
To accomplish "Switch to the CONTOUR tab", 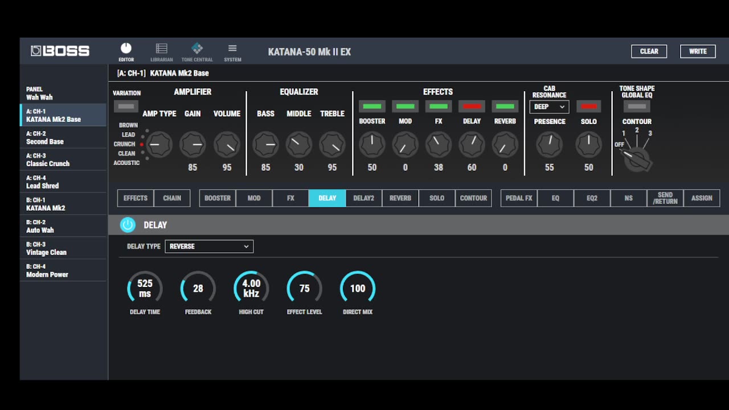I will (x=473, y=198).
